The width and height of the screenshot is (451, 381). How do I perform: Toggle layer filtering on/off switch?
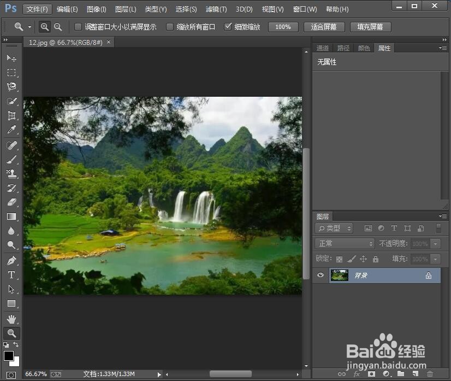click(x=438, y=228)
